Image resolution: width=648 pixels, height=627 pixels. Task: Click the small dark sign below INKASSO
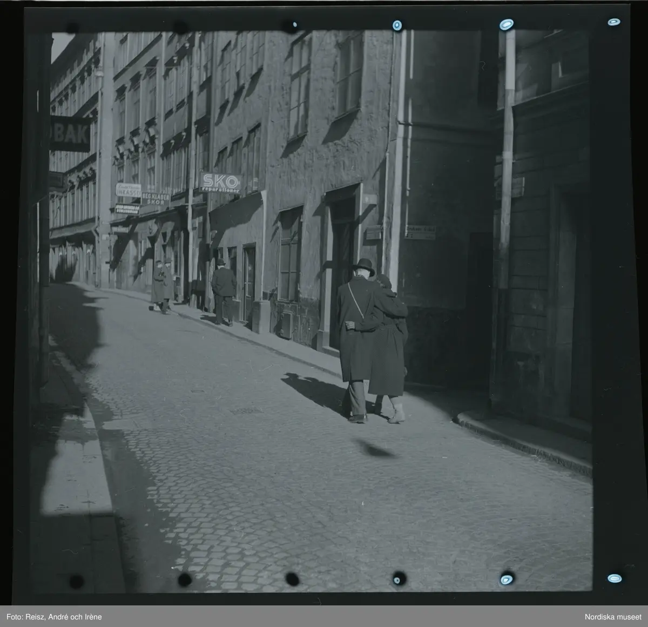click(127, 208)
